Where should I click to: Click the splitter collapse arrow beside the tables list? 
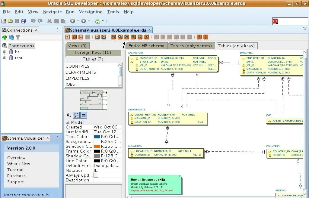tap(124, 43)
